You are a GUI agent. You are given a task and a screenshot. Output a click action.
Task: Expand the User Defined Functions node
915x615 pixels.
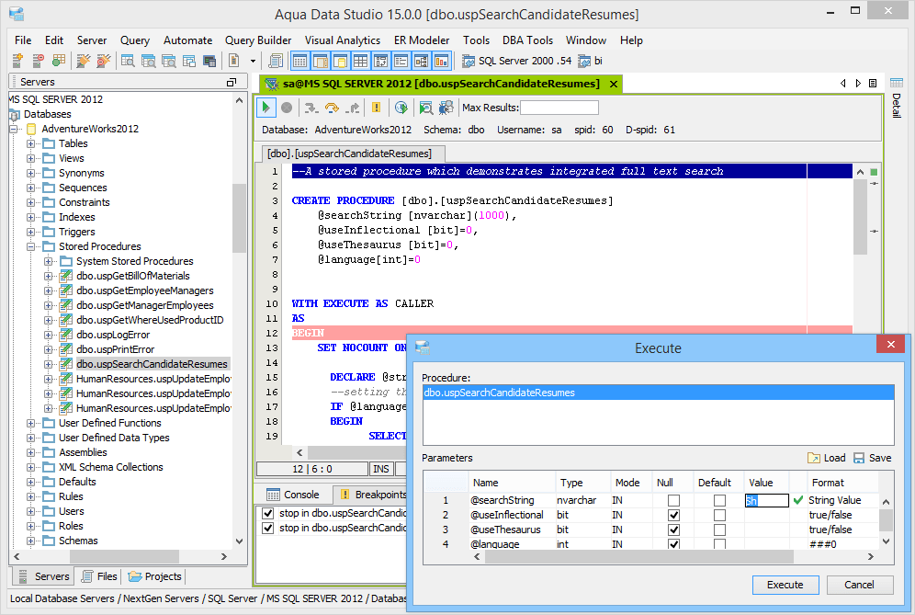[31, 423]
